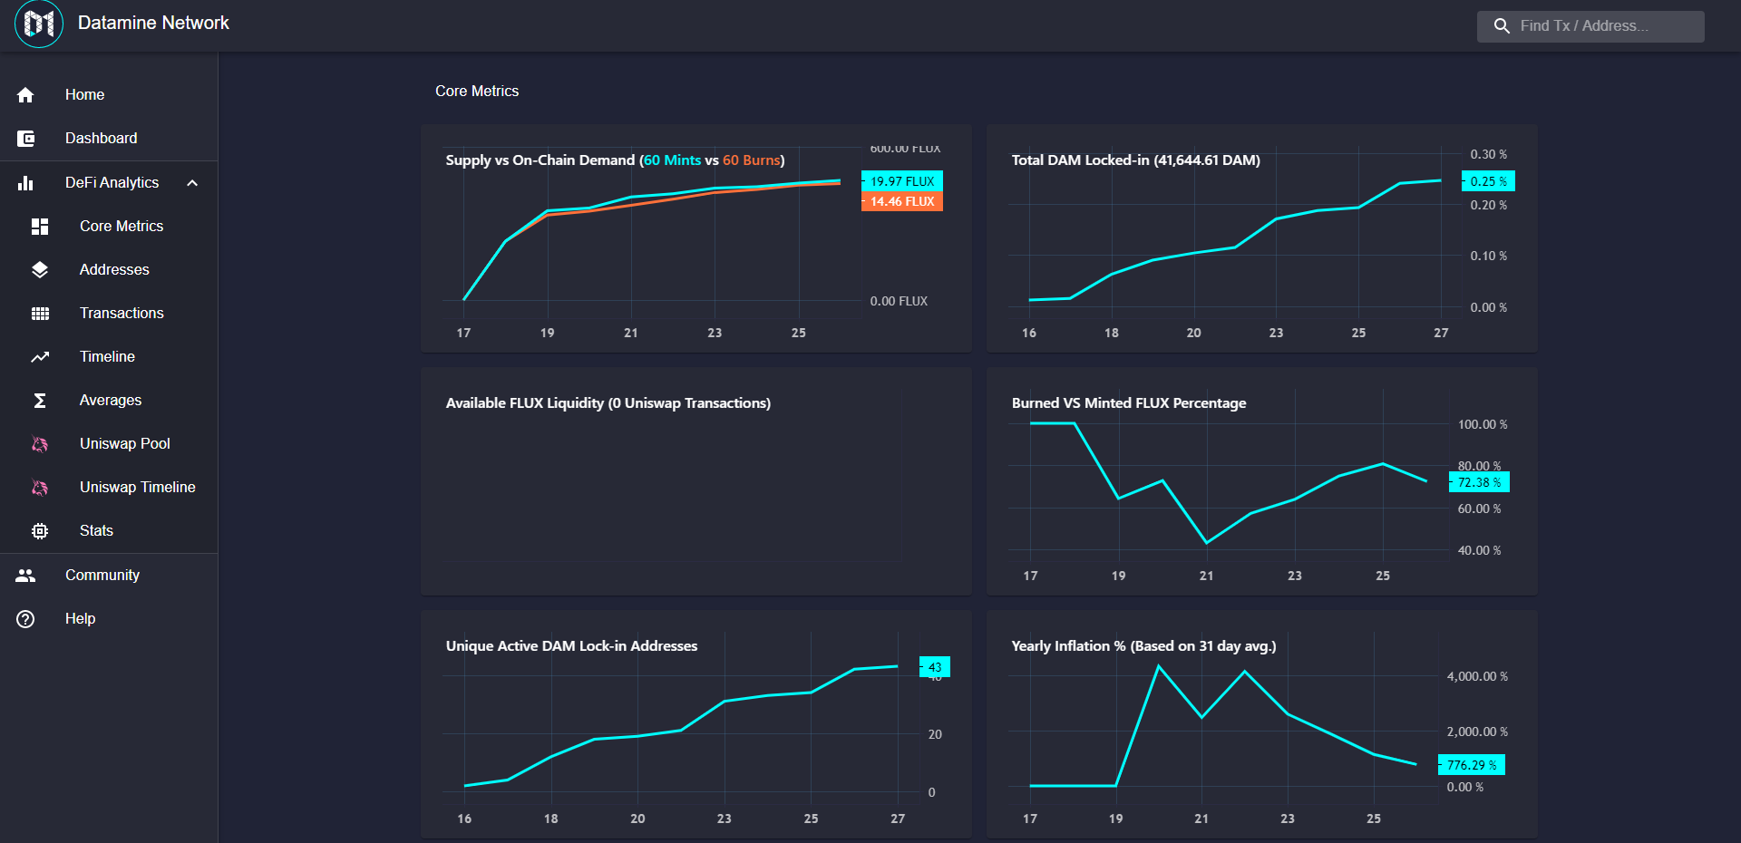Click the DeFi Analytics bar chart icon
The width and height of the screenshot is (1741, 843).
pos(25,183)
